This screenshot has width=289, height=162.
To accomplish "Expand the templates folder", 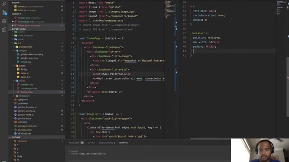I will point(14,96).
